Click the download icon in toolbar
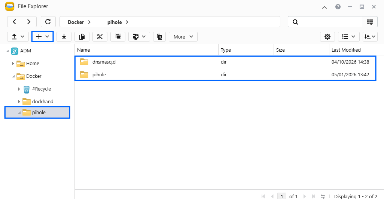The width and height of the screenshot is (384, 199). [x=64, y=37]
